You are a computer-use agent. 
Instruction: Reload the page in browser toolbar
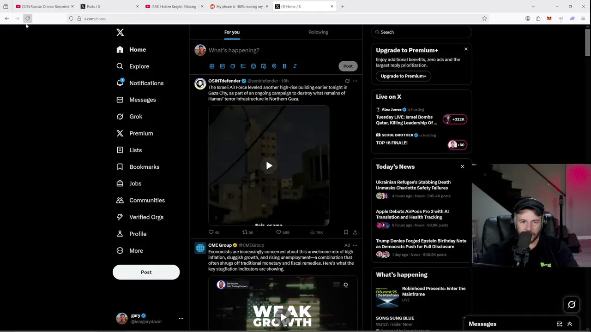[x=28, y=18]
